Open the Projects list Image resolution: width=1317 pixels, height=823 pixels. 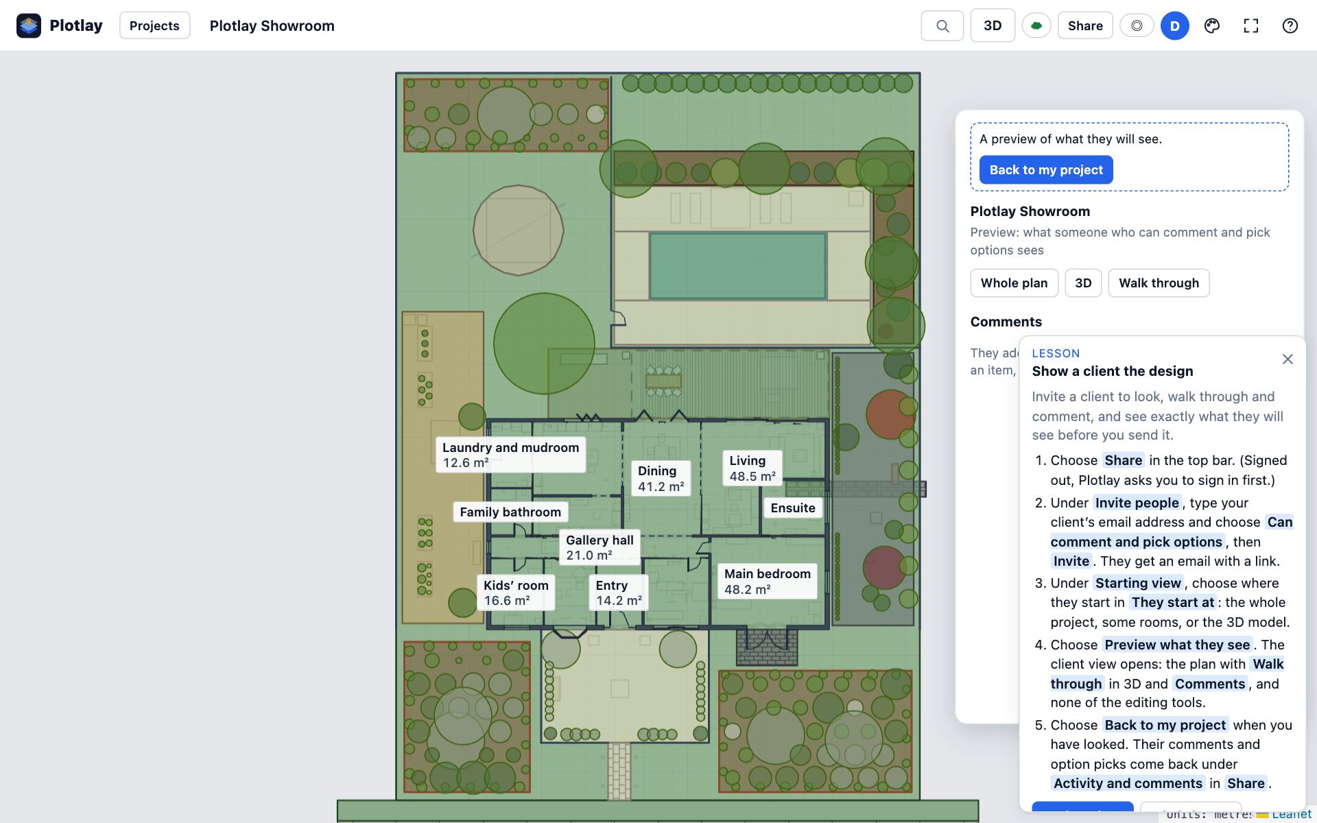pyautogui.click(x=154, y=25)
